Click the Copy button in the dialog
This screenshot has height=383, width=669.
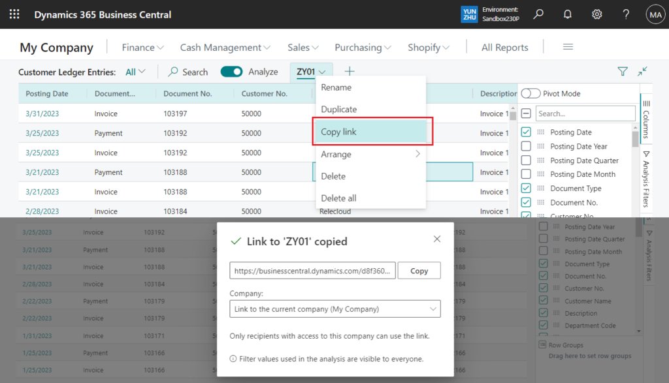[x=419, y=270]
